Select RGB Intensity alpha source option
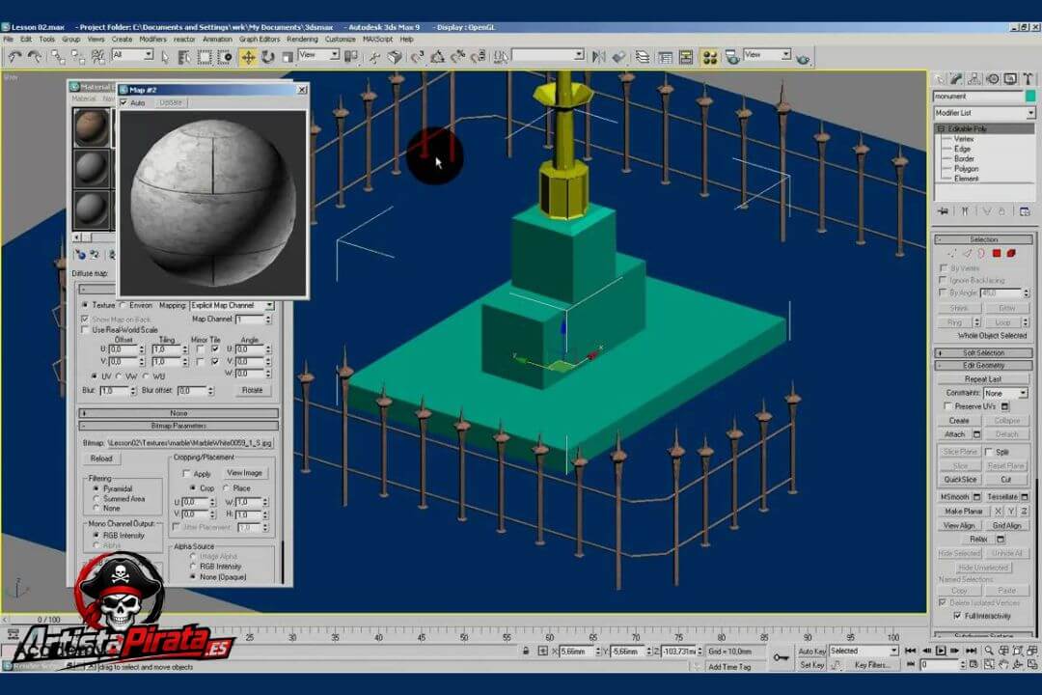 (x=193, y=567)
